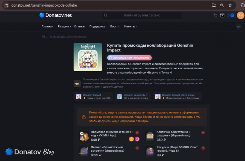Click the price 1699 ₽
The width and height of the screenshot is (245, 161).
tap(96, 155)
